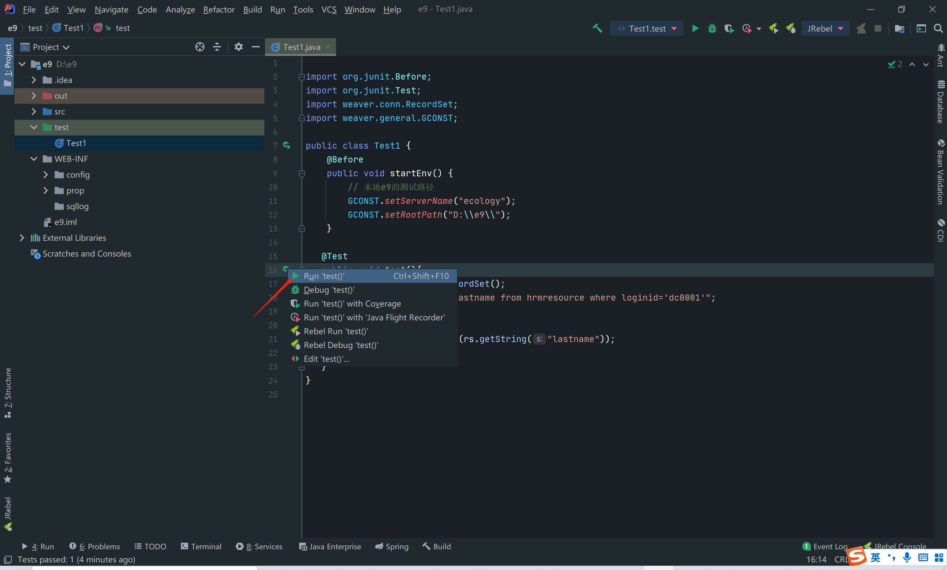The height and width of the screenshot is (570, 947).
Task: Select Debug 'test()' from context menu
Action: click(329, 290)
